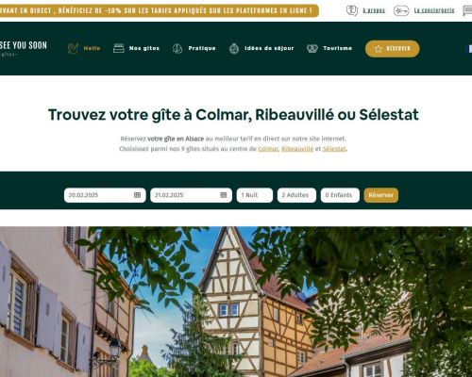Open the 1 Nuit selector
The width and height of the screenshot is (472, 377).
pos(255,195)
